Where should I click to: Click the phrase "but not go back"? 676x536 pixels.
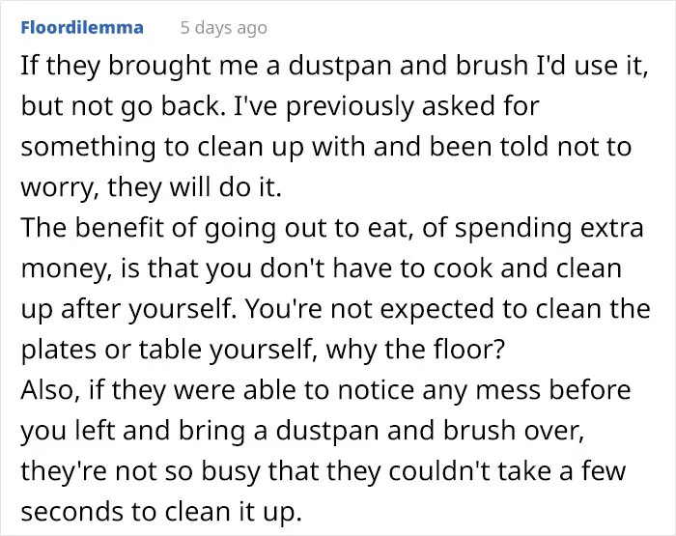point(121,106)
